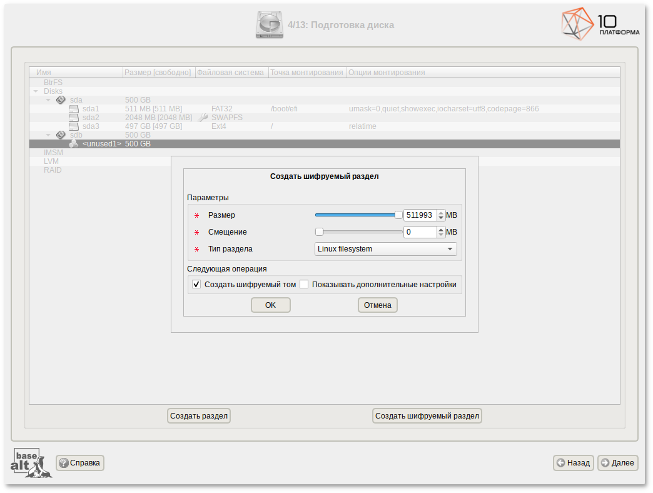The width and height of the screenshot is (653, 493).
Task: Click the 'FAT32' filesystem cell
Action: [x=222, y=109]
